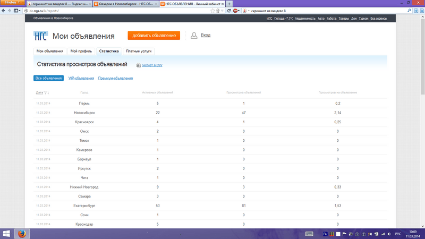Open the Windows Start button
The width and height of the screenshot is (425, 239).
[6, 234]
